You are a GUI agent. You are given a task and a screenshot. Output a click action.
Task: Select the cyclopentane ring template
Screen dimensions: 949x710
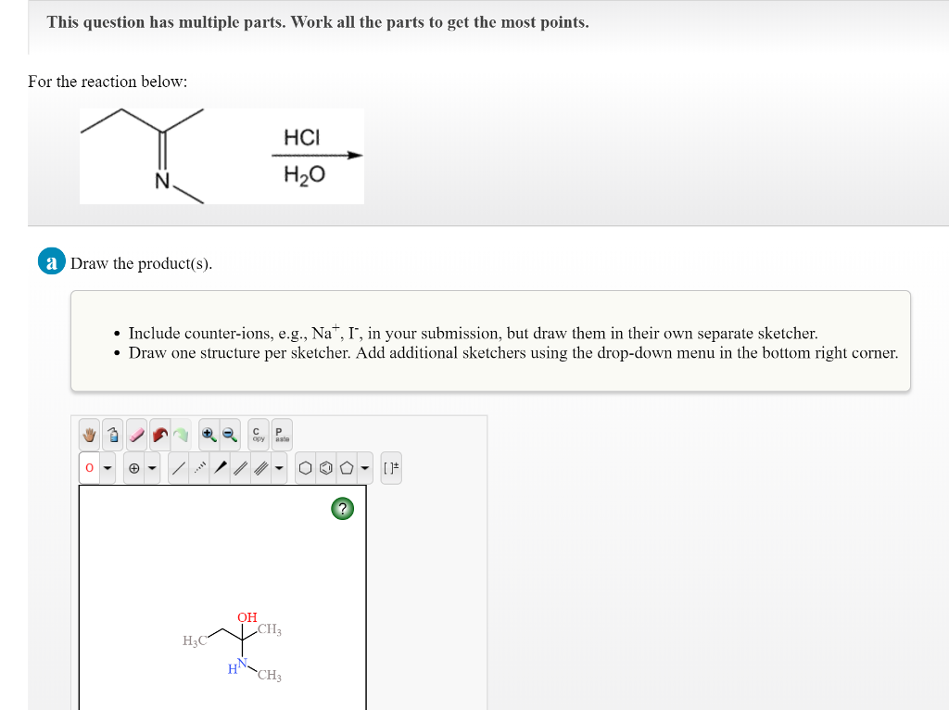point(347,467)
